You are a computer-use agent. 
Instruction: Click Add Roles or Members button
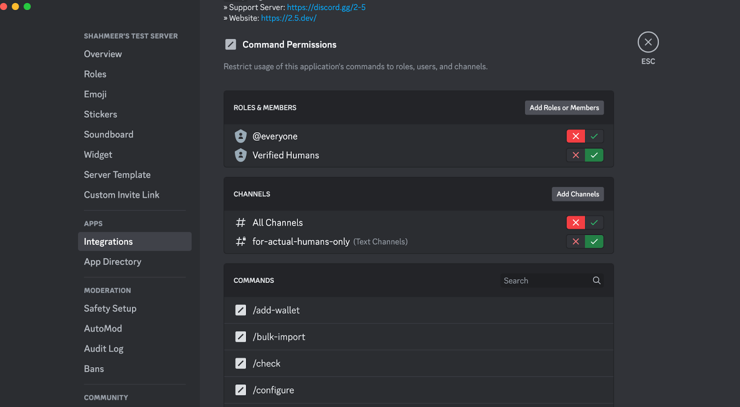click(x=564, y=108)
